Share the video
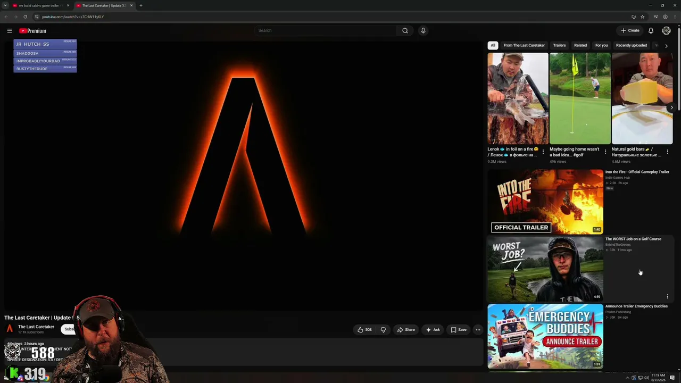Screen dimensions: 681x383 click(406, 330)
